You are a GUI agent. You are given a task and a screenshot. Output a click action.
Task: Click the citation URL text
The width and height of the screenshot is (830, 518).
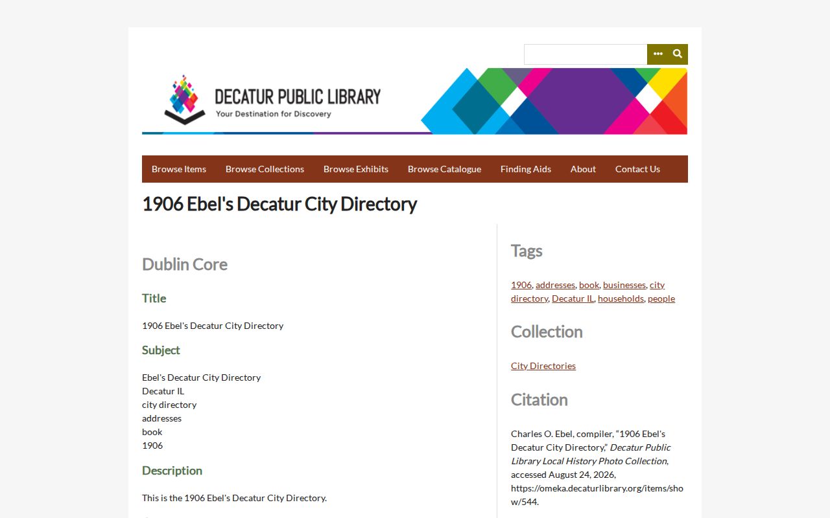(x=597, y=495)
